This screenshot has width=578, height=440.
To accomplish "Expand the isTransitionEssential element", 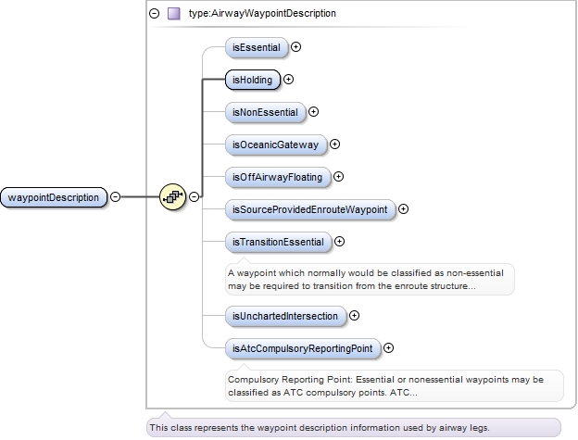I will (339, 242).
